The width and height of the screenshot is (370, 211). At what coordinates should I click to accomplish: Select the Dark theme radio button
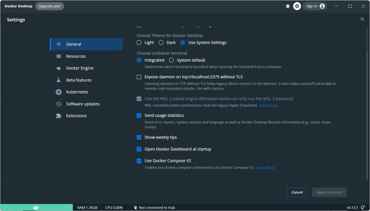(161, 43)
